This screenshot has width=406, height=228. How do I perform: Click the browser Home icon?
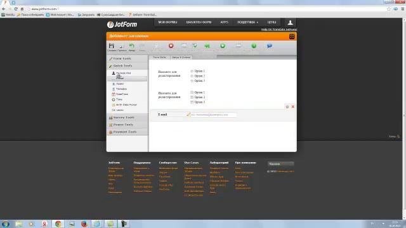tap(22, 9)
